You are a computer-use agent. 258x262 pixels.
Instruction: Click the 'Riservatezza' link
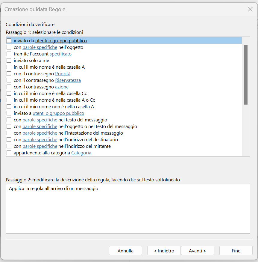click(x=68, y=80)
